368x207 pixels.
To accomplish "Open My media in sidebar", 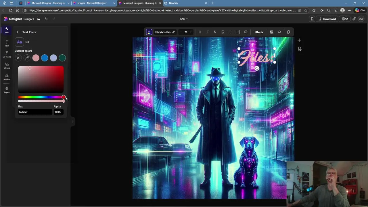I will (x=7, y=55).
